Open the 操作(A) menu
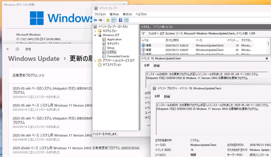This screenshot has height=157, width=271. pyautogui.click(x=114, y=14)
